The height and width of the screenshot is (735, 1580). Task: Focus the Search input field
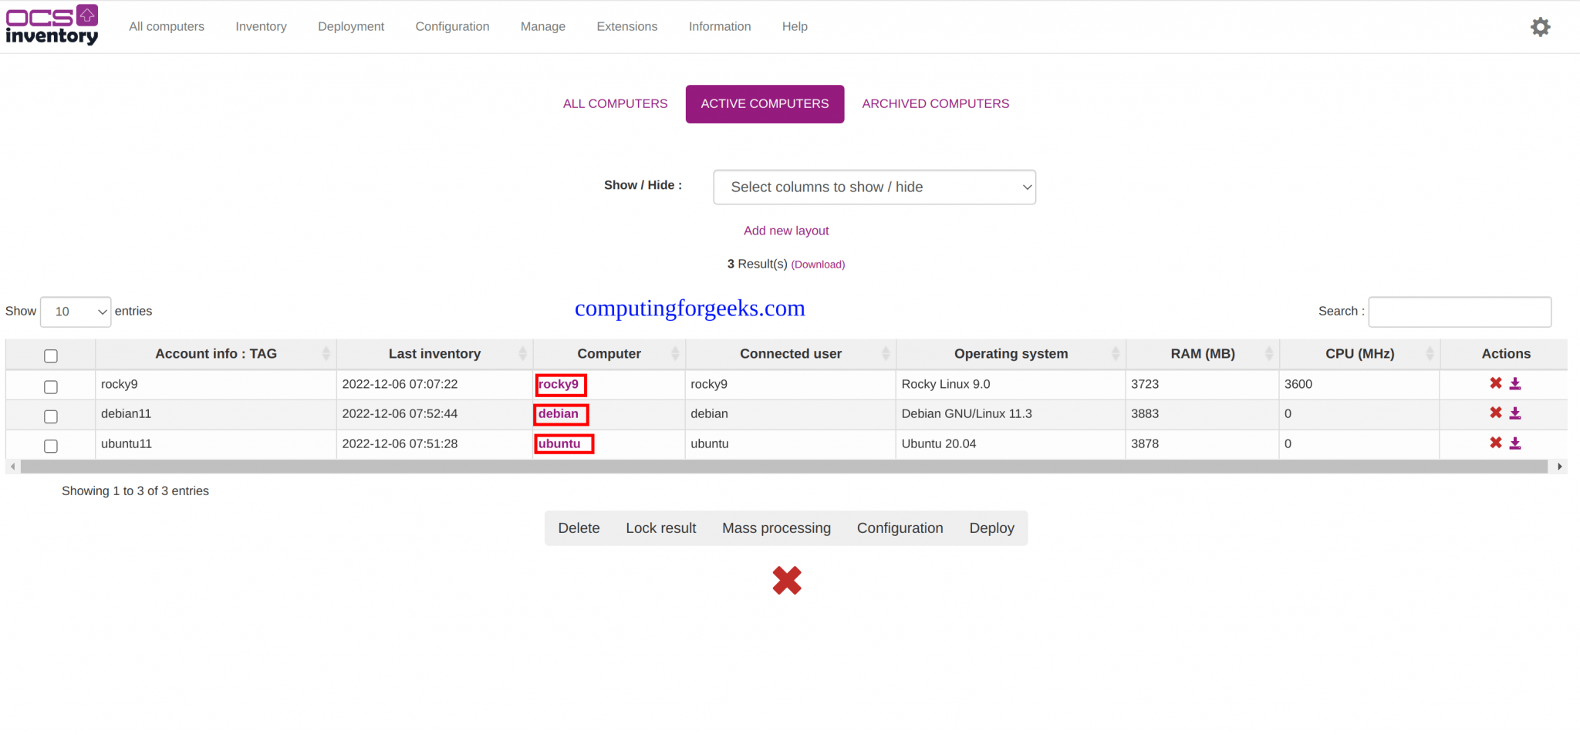1459,312
